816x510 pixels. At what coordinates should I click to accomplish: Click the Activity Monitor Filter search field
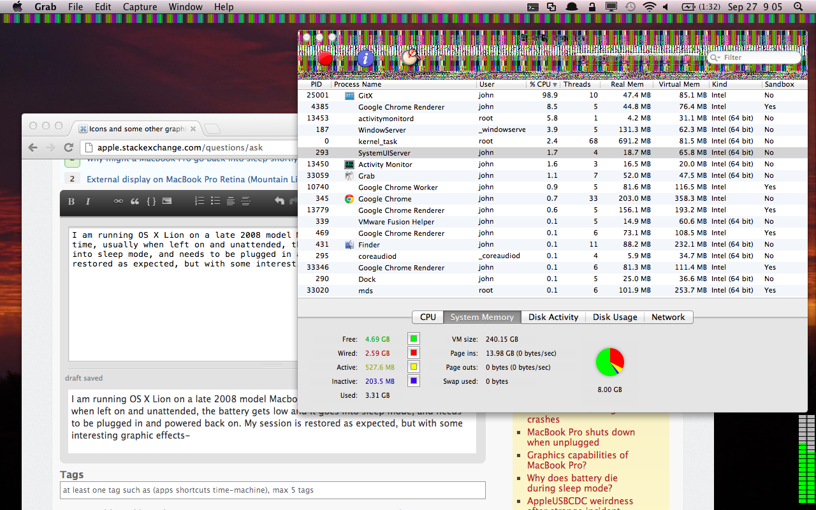[755, 57]
